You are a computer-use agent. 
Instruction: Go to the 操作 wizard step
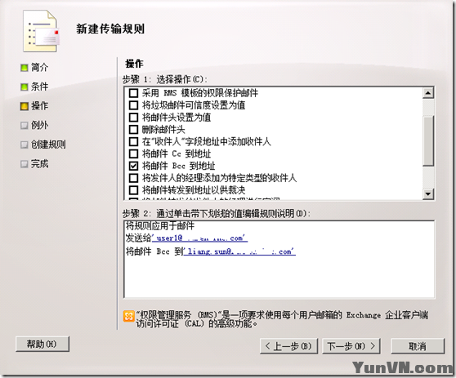click(x=39, y=106)
